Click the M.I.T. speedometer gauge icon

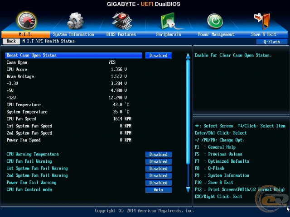pyautogui.click(x=26, y=21)
